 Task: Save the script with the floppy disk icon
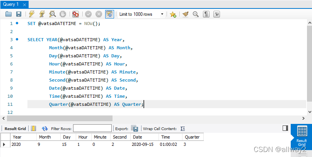[19, 14]
